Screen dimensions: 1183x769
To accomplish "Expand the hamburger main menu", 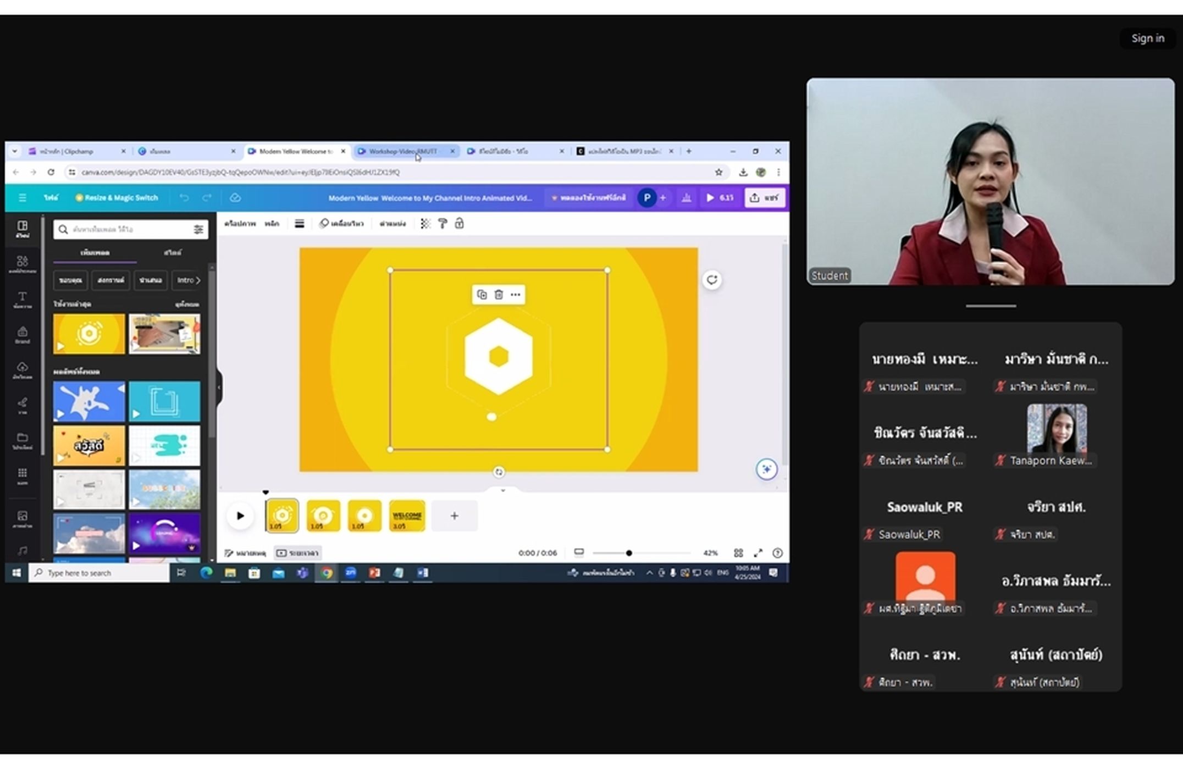I will pyautogui.click(x=22, y=197).
